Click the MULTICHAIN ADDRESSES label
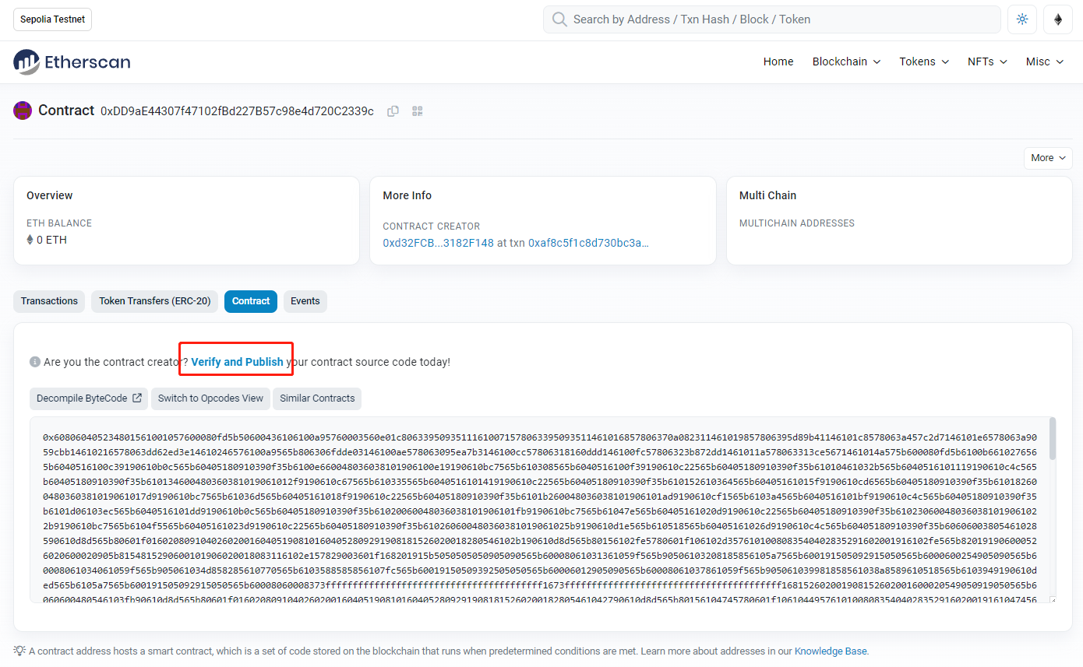The image size is (1083, 667). (797, 223)
